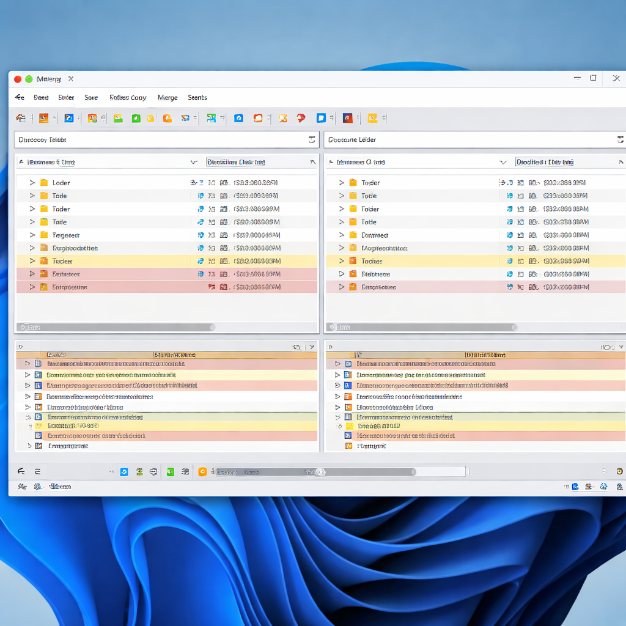Open the left directory path dropdown
Viewport: 626px width, 626px height.
coord(313,139)
